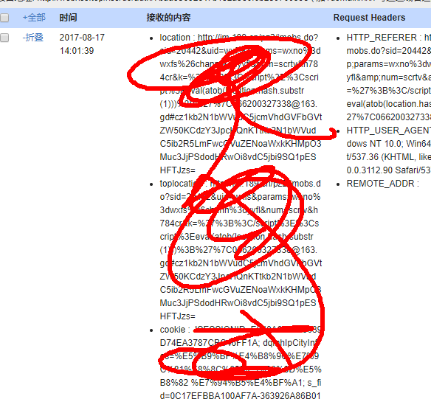
Task: Collapse the record with -折叠 link
Action: [x=33, y=38]
